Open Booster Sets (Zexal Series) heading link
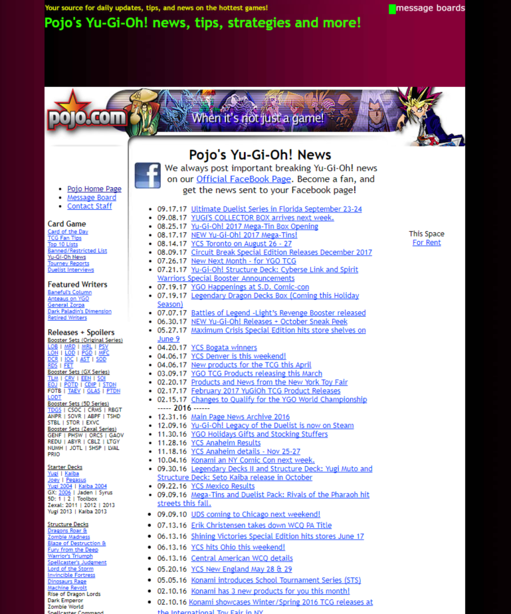511x614 pixels. tap(82, 429)
